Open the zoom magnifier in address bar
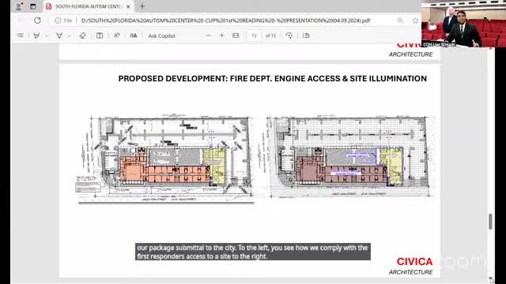The image size is (506, 284). point(400,21)
